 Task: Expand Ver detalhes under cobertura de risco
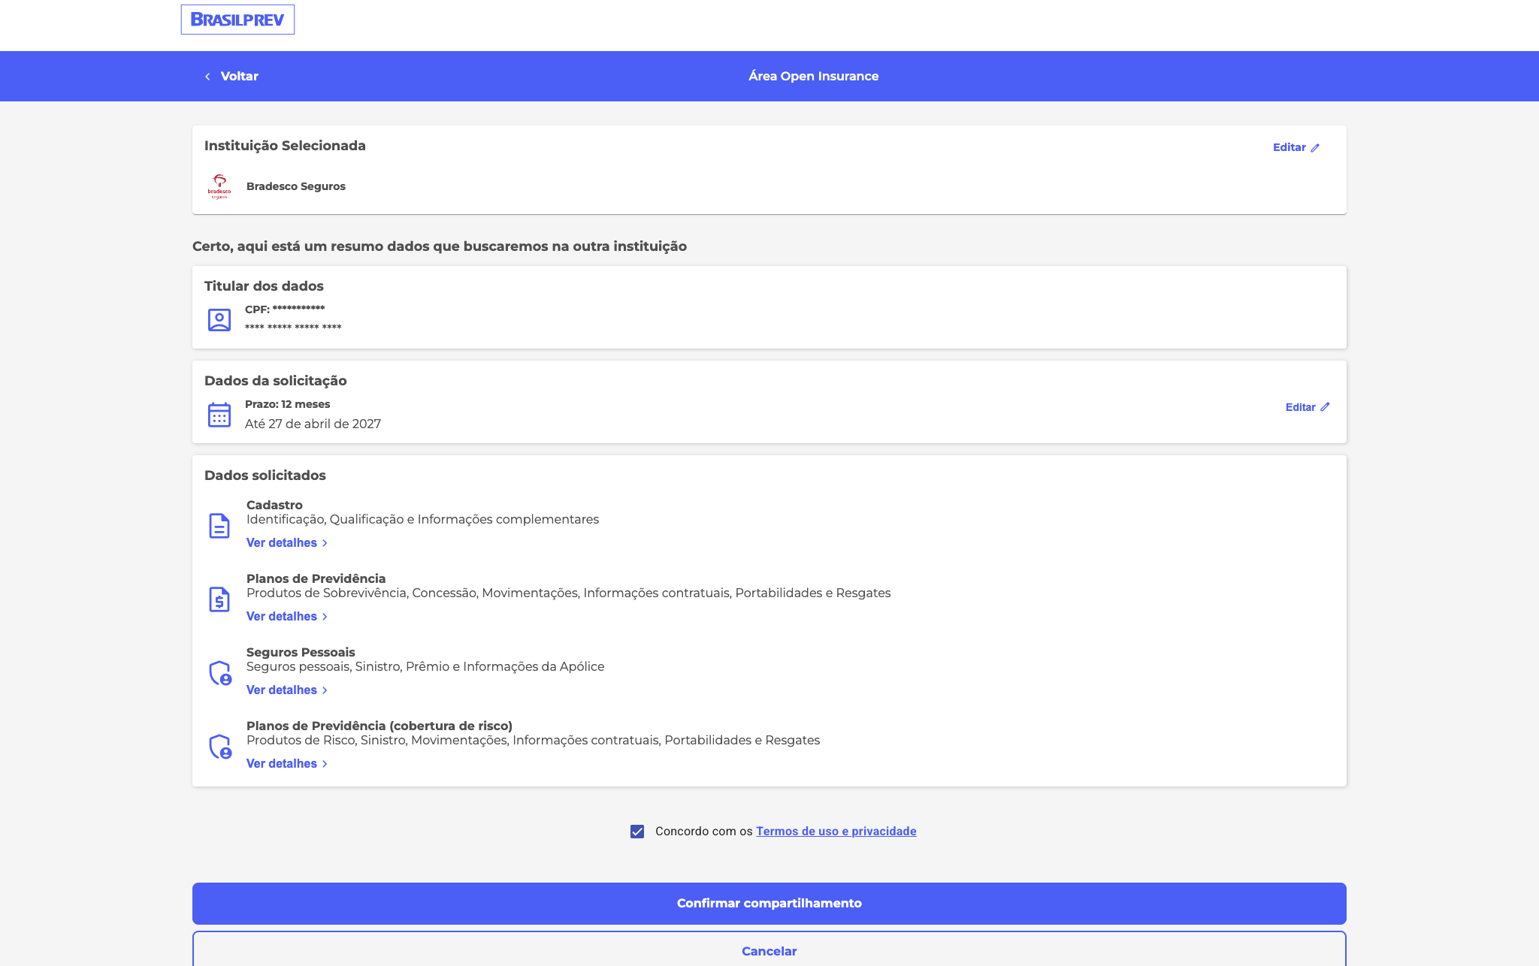[287, 763]
